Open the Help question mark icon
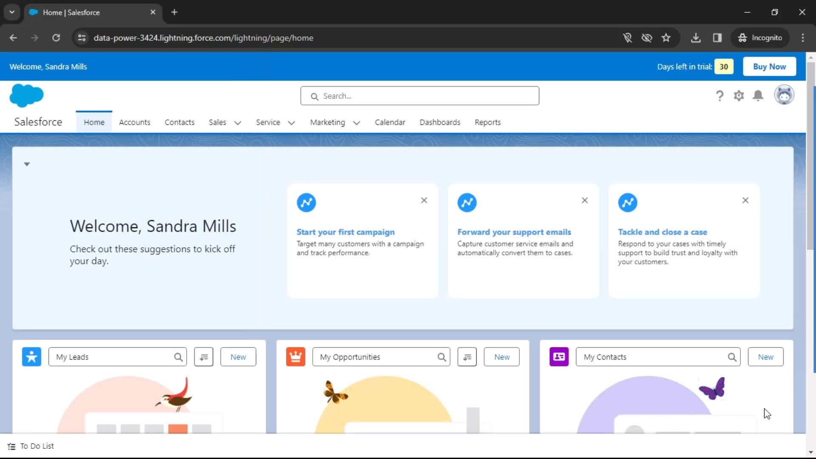Image resolution: width=816 pixels, height=459 pixels. pos(720,96)
